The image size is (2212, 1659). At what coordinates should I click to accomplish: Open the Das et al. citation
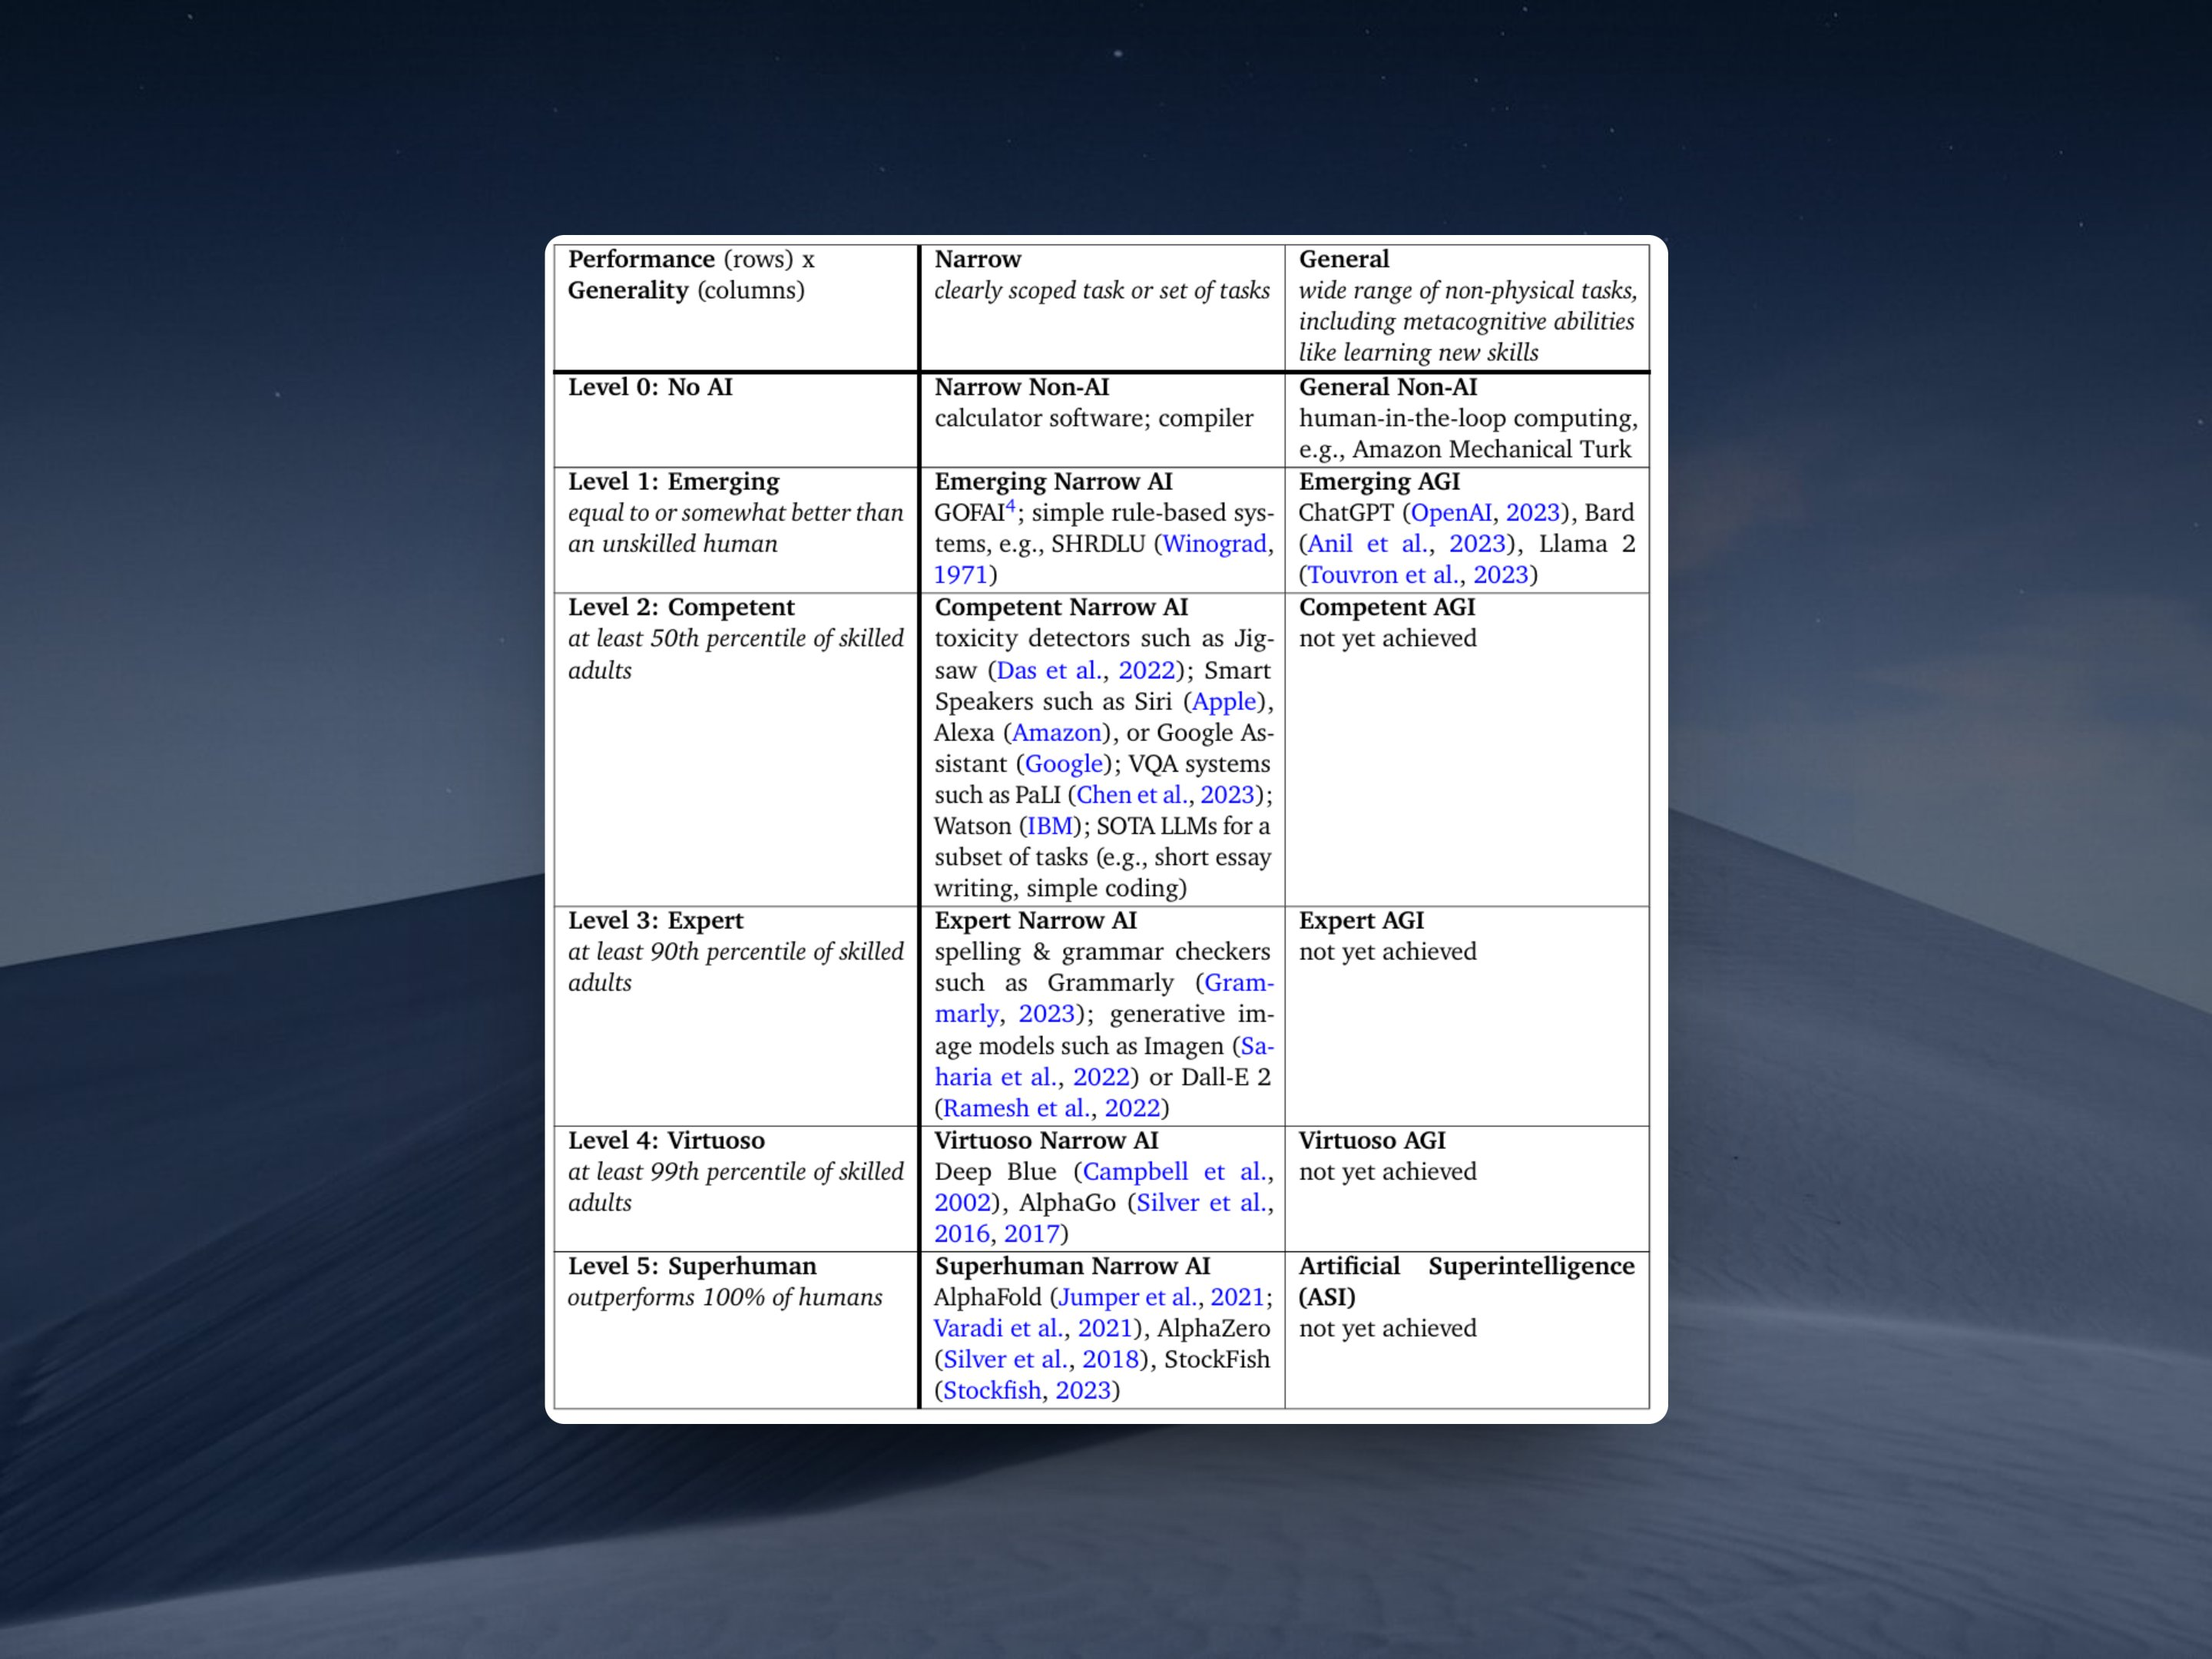point(1049,670)
